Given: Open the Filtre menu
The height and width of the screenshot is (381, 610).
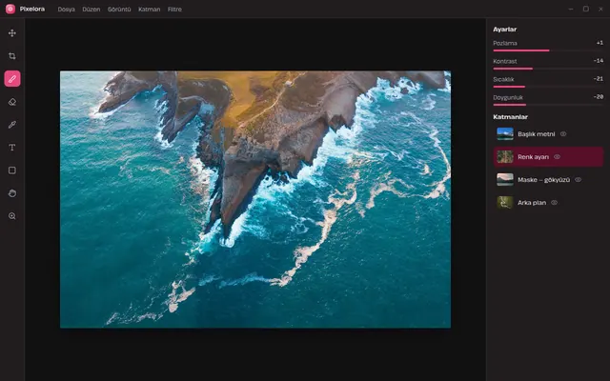Looking at the screenshot, I should [x=174, y=10].
